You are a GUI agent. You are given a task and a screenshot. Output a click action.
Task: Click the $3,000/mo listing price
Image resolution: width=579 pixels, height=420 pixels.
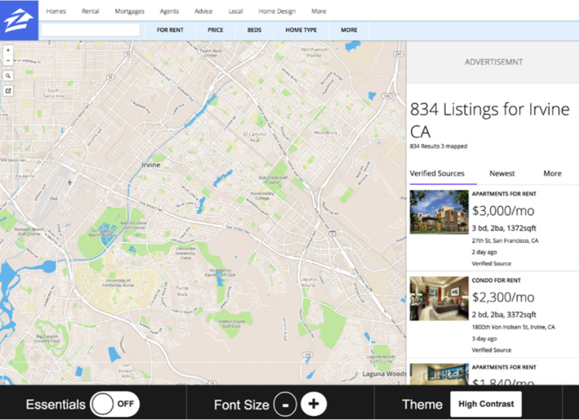(x=503, y=211)
